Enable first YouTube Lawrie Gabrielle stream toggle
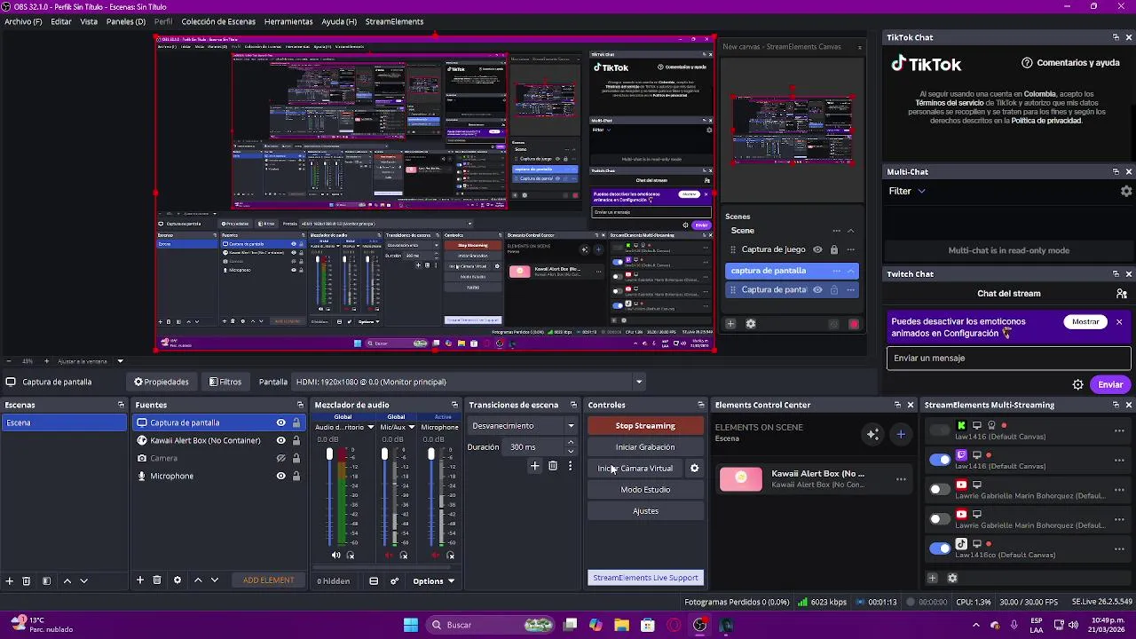1136x639 pixels. click(x=939, y=489)
